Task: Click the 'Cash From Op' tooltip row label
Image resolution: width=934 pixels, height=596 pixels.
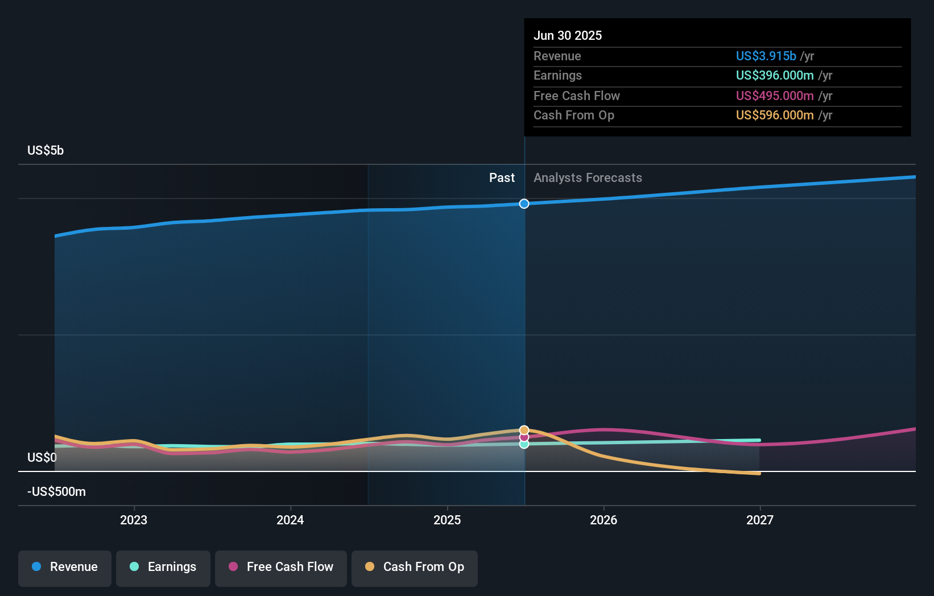Action: point(573,115)
